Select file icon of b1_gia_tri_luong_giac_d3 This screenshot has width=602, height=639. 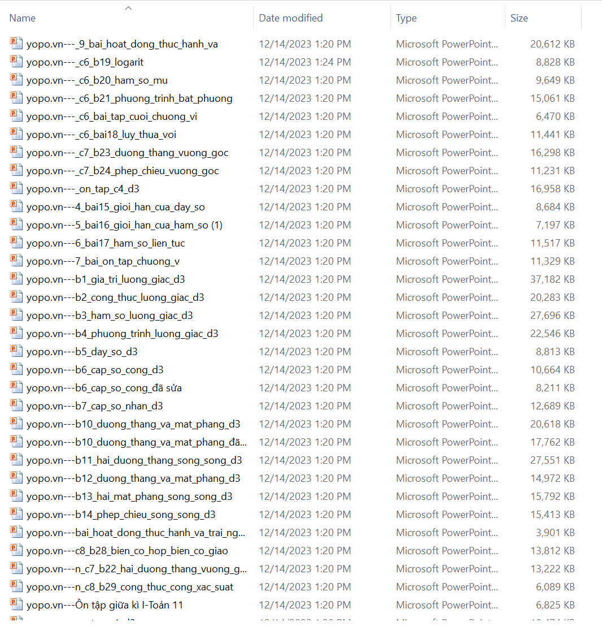coord(16,279)
